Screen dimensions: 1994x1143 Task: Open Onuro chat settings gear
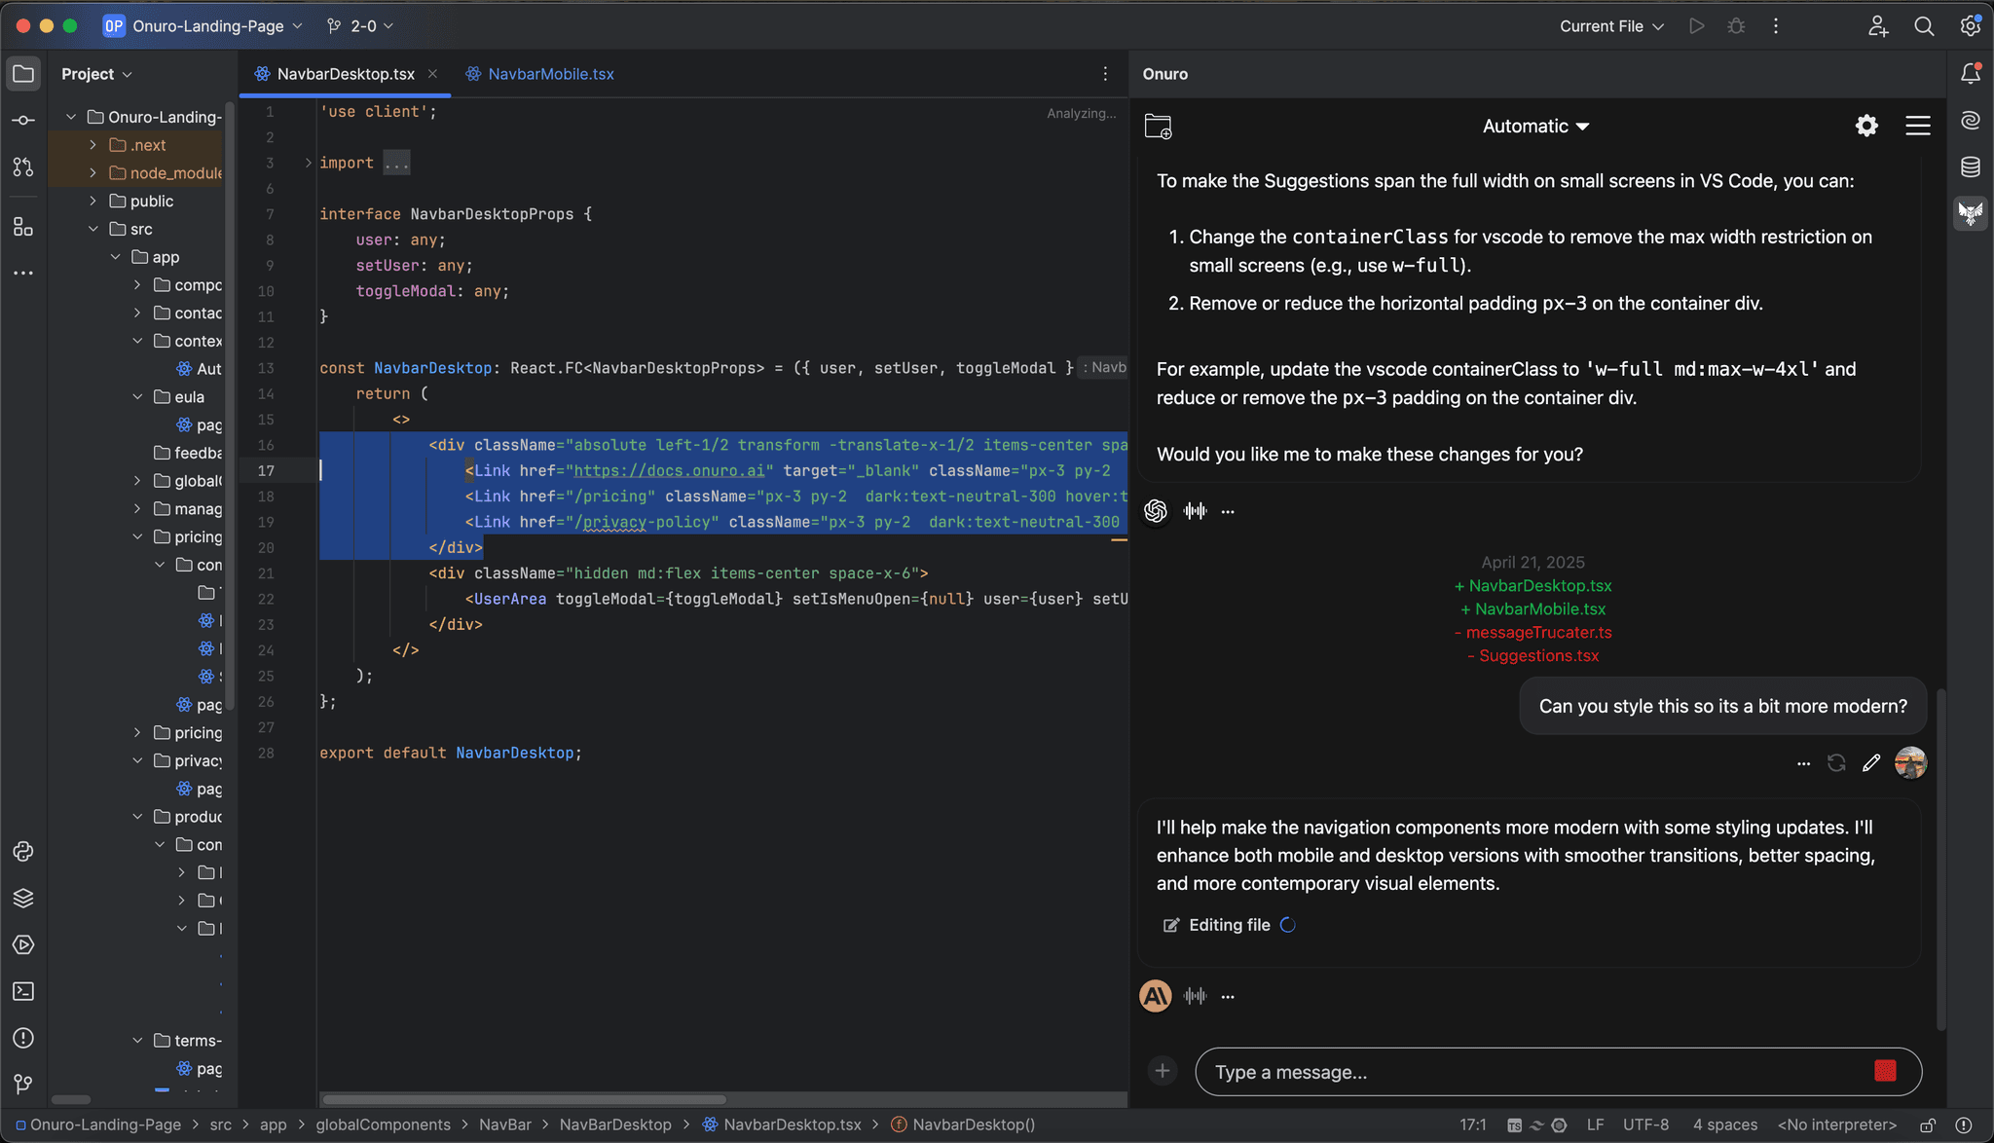[x=1866, y=126]
